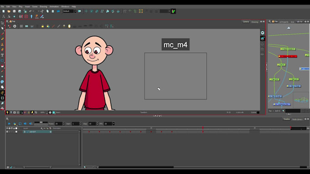Click the Stop frame input field

point(92,124)
